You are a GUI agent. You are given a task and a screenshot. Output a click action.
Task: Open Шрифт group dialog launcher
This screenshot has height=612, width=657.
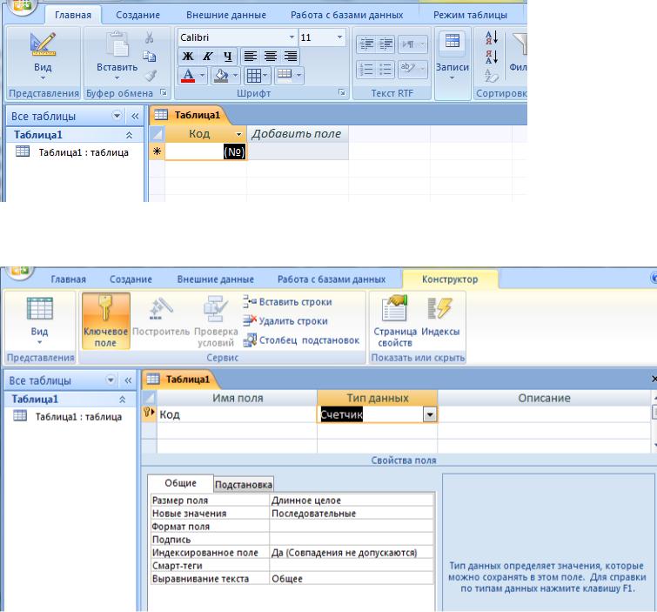pyautogui.click(x=341, y=92)
